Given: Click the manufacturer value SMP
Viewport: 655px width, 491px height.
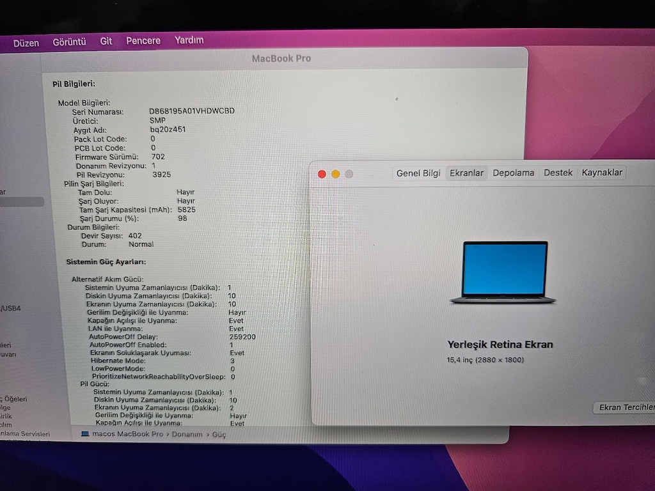Looking at the screenshot, I should click(x=157, y=120).
